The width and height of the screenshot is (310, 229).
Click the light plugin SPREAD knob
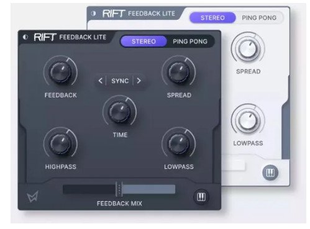point(248,49)
